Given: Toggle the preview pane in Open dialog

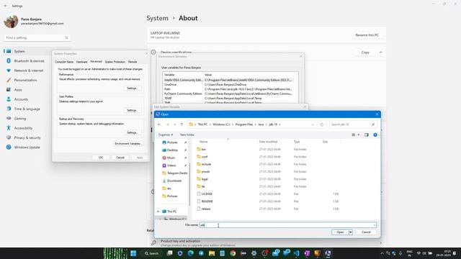Looking at the screenshot, I should (x=367, y=135).
